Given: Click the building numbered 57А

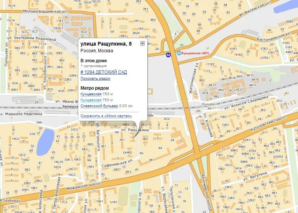Looking at the screenshot, I should (32, 134).
